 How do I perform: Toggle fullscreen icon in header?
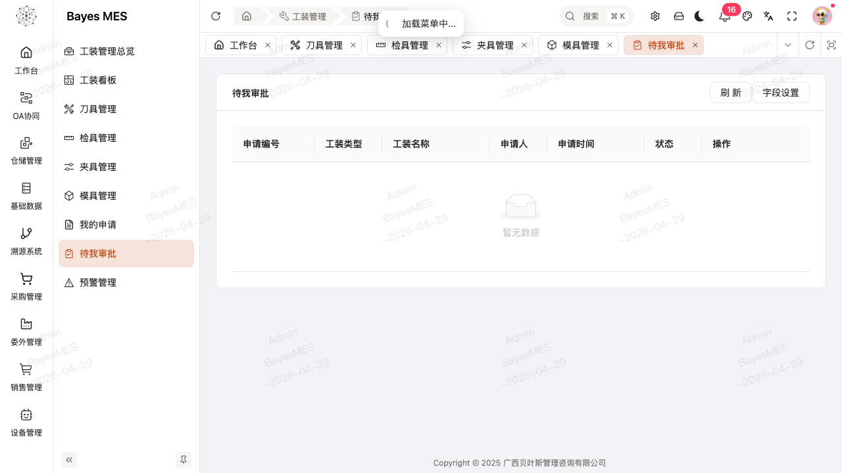(x=792, y=16)
